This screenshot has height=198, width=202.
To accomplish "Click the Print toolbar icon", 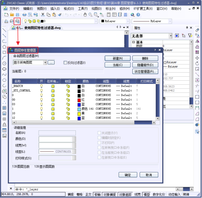I will point(24,15).
